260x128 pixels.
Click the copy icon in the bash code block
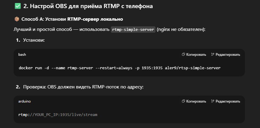click(183, 55)
